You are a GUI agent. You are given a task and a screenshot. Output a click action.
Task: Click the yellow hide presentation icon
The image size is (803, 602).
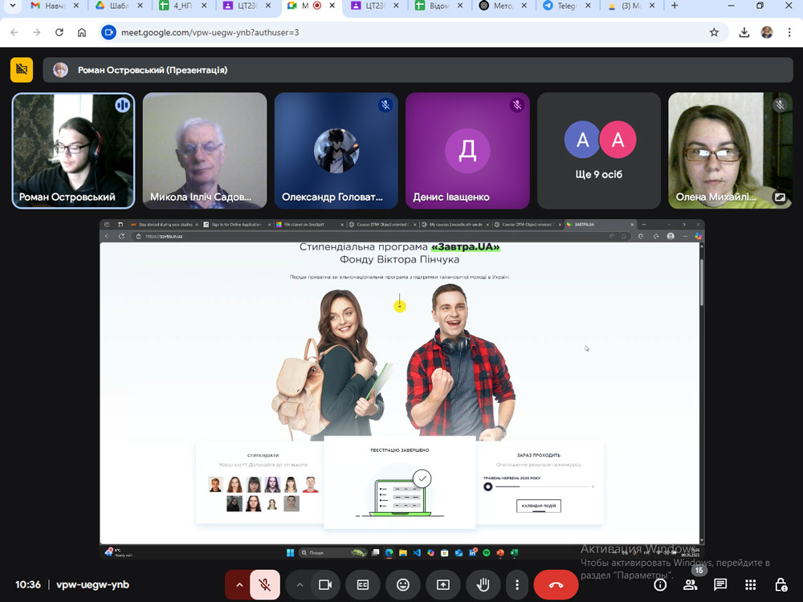click(x=22, y=70)
